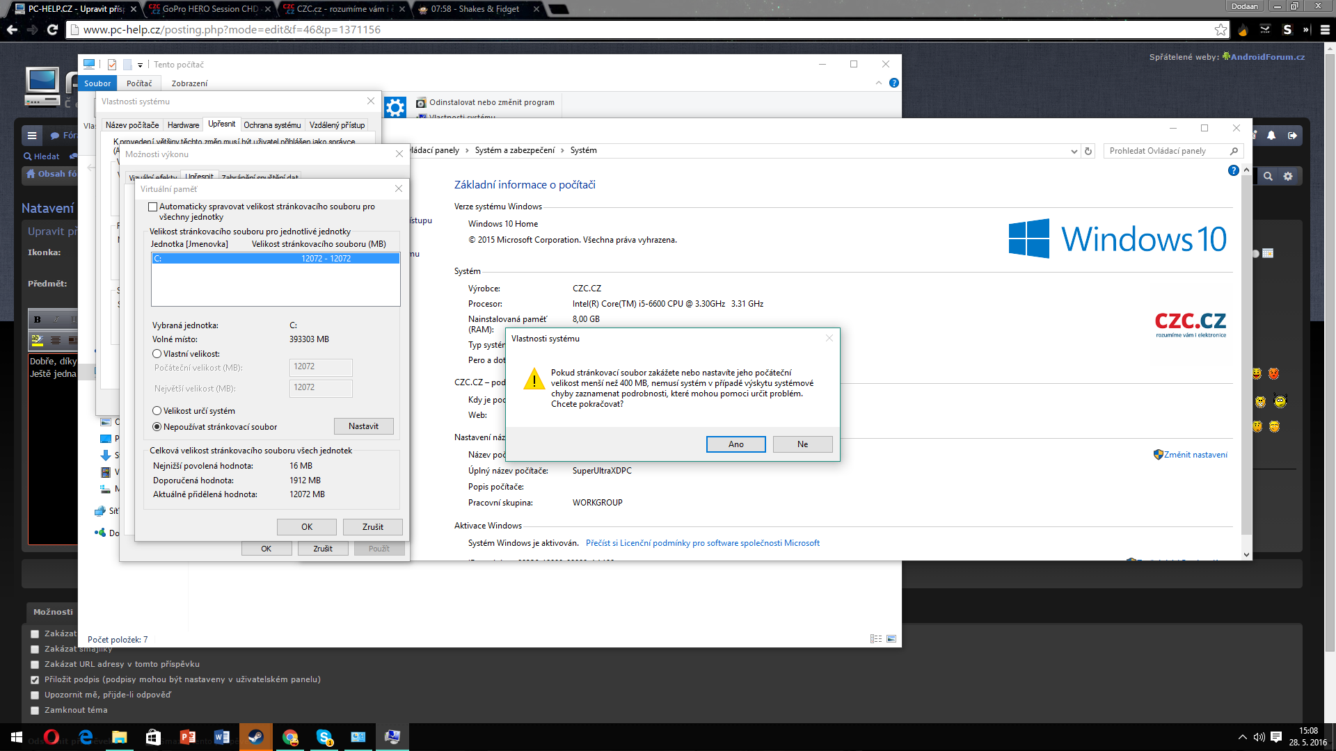This screenshot has width=1336, height=751.
Task: Confirm the warning with Ano
Action: point(735,444)
